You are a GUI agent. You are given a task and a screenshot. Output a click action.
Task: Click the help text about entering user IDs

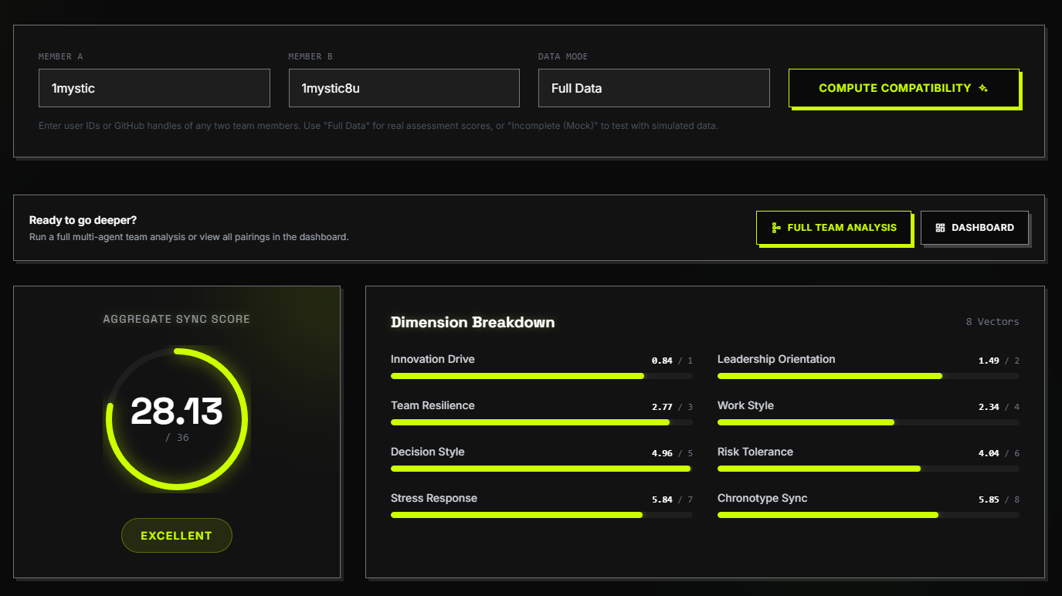(x=378, y=125)
